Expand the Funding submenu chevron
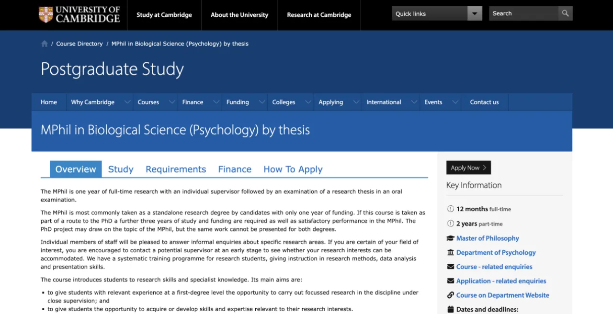Image resolution: width=613 pixels, height=314 pixels. point(261,102)
